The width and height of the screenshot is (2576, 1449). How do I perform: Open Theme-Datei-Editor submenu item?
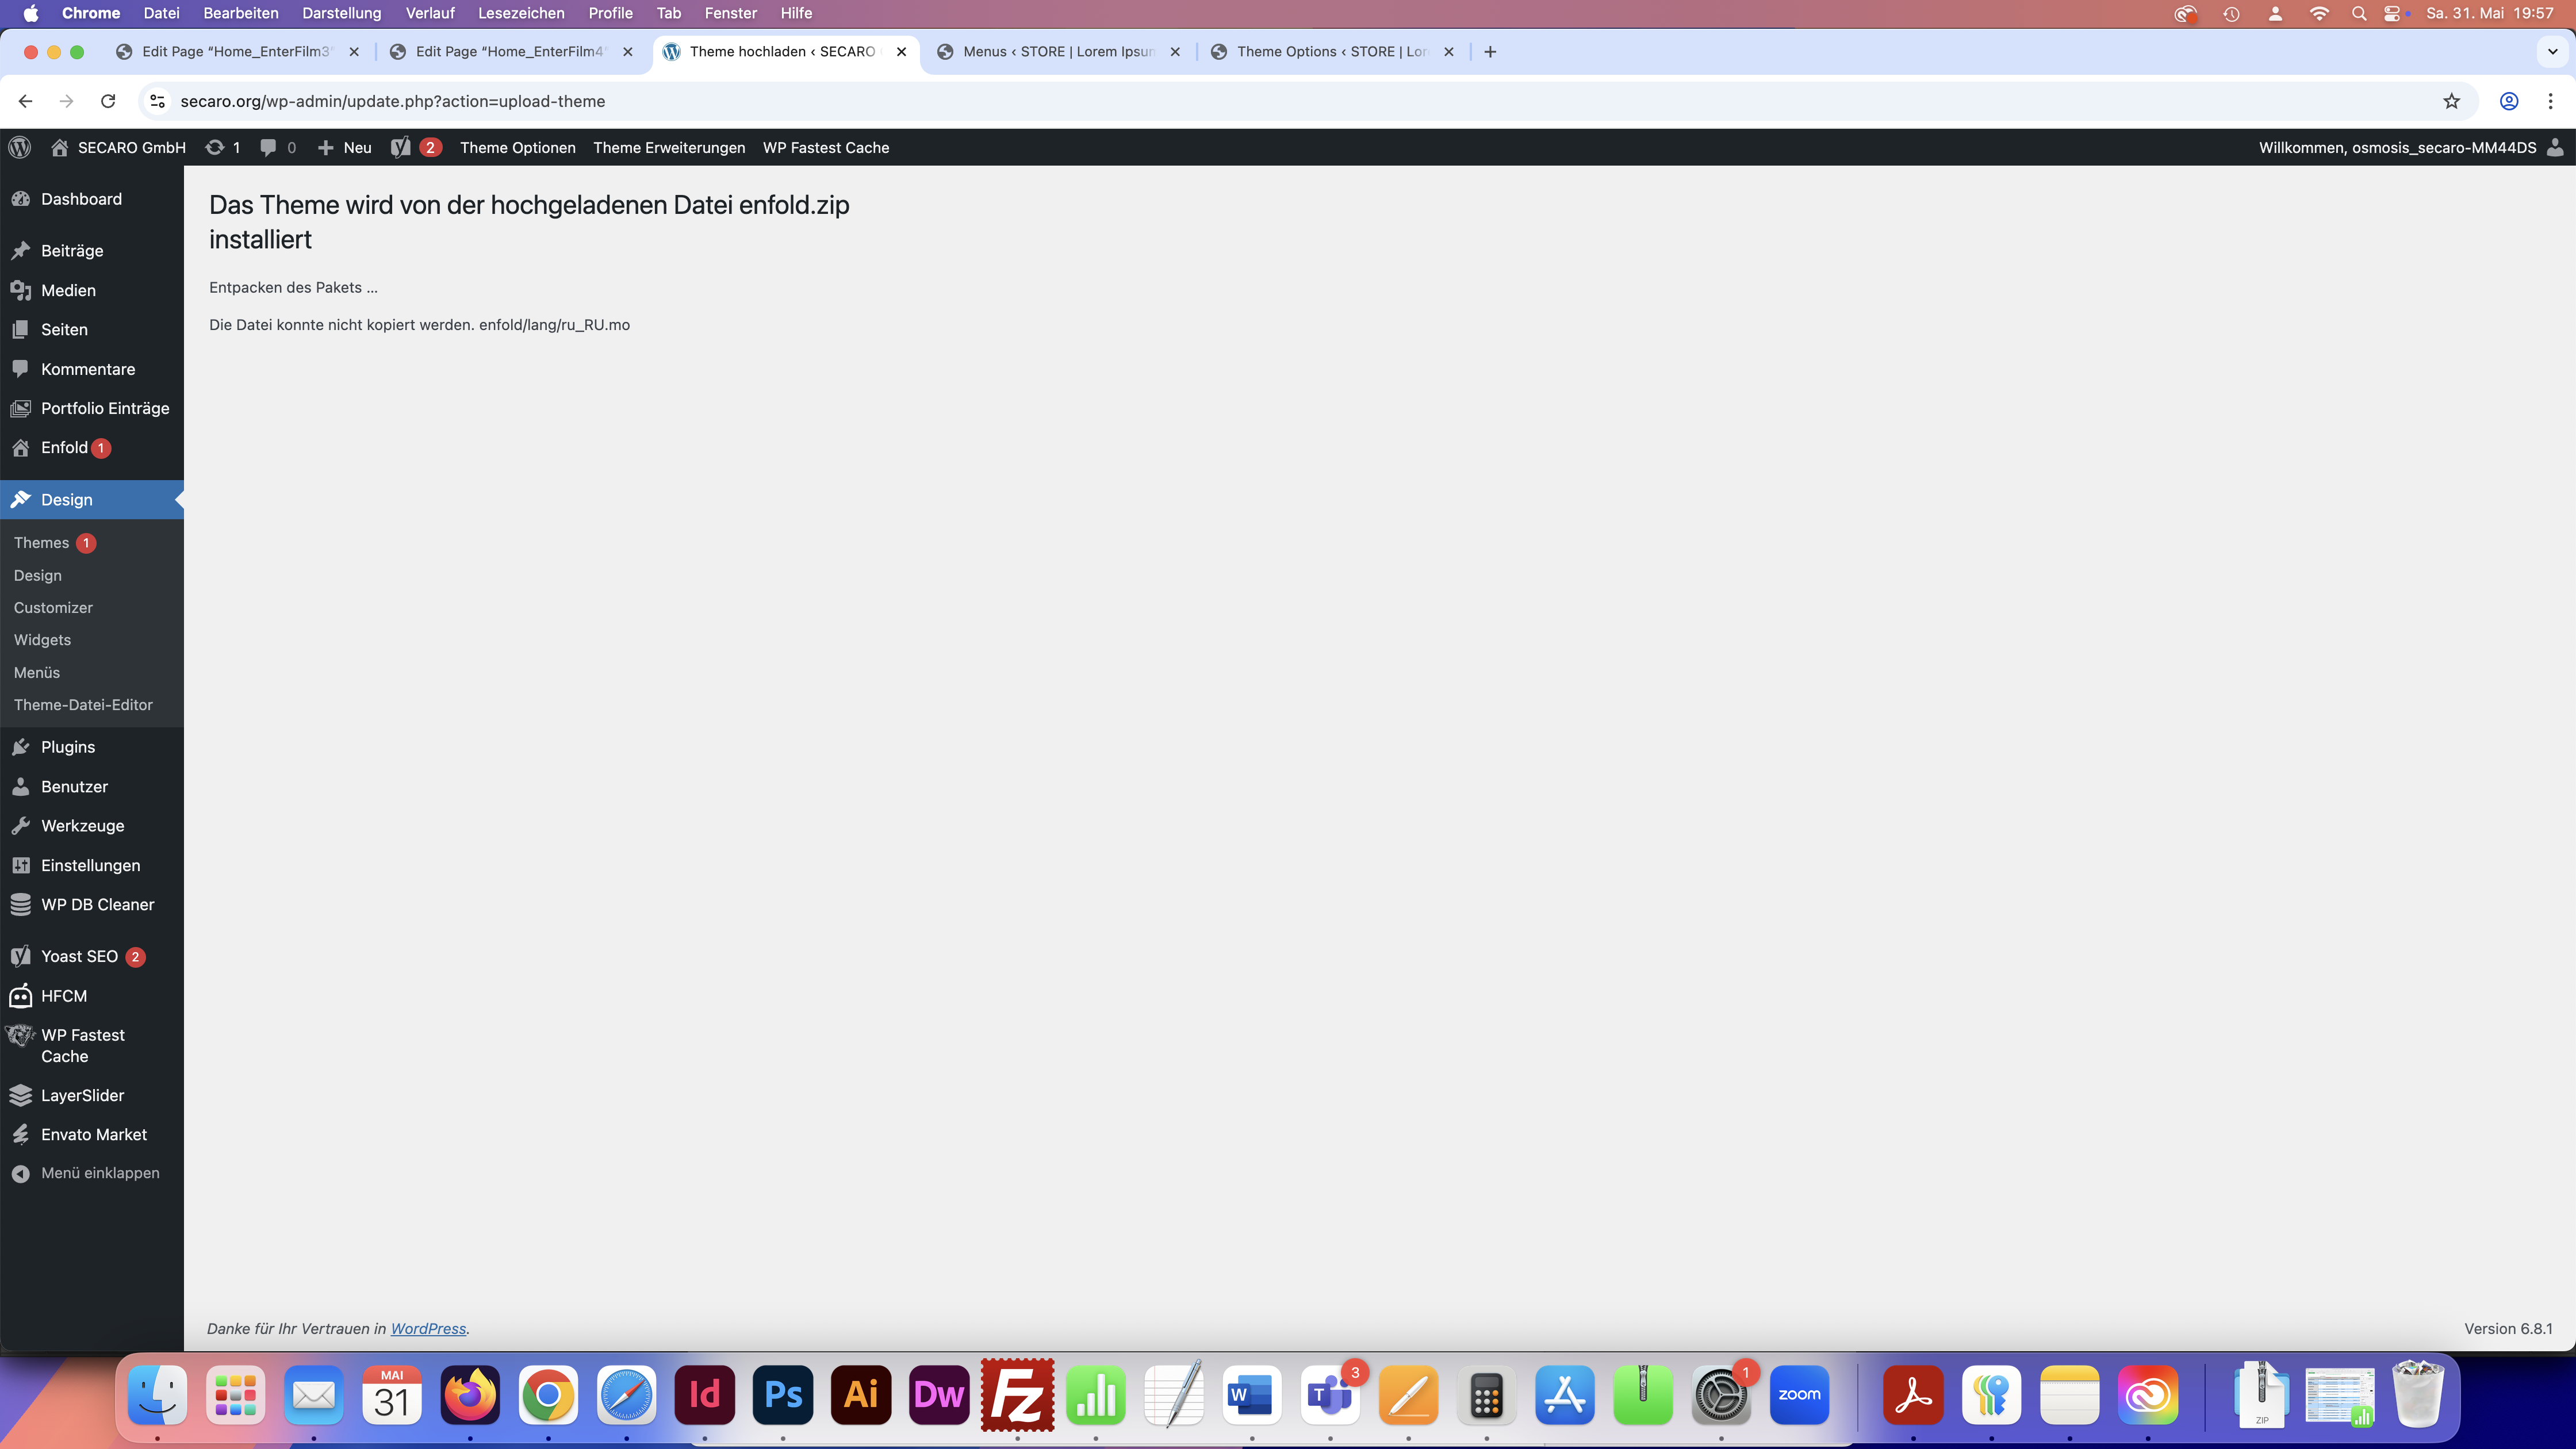click(83, 705)
